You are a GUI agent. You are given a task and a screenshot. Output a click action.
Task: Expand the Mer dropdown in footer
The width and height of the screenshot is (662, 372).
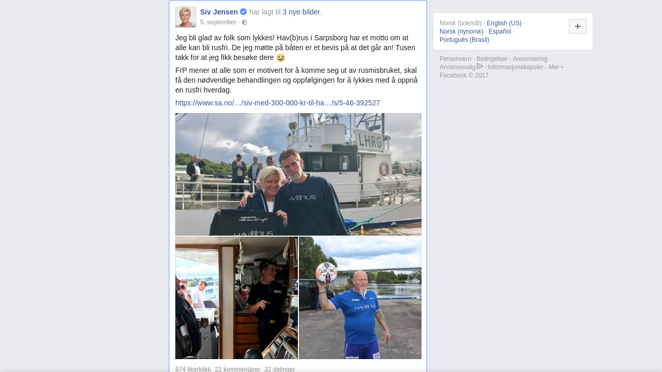556,67
